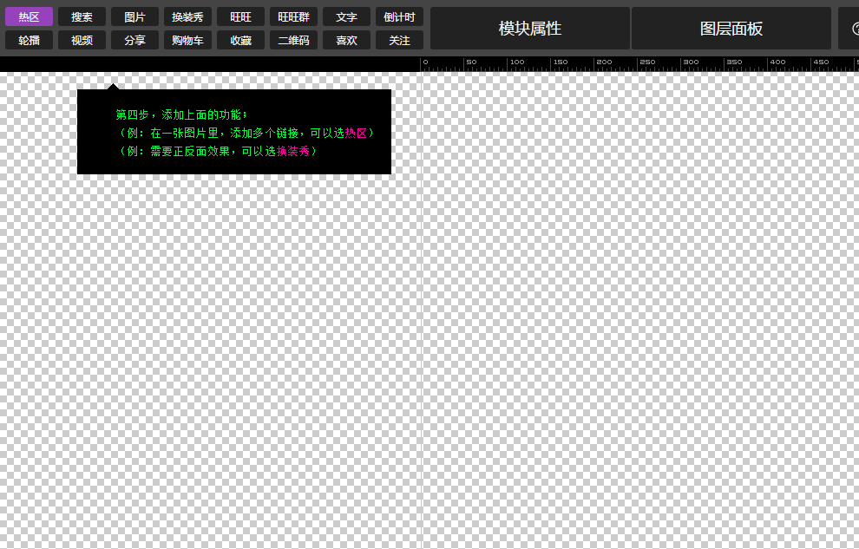This screenshot has width=859, height=549.
Task: Add the 分享 share module
Action: 134,40
